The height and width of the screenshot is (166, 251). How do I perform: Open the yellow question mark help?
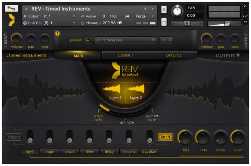(58, 34)
